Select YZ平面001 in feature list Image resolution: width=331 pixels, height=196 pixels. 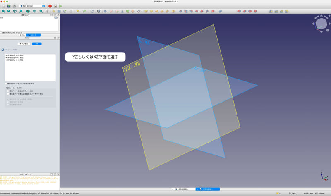pos(14,60)
